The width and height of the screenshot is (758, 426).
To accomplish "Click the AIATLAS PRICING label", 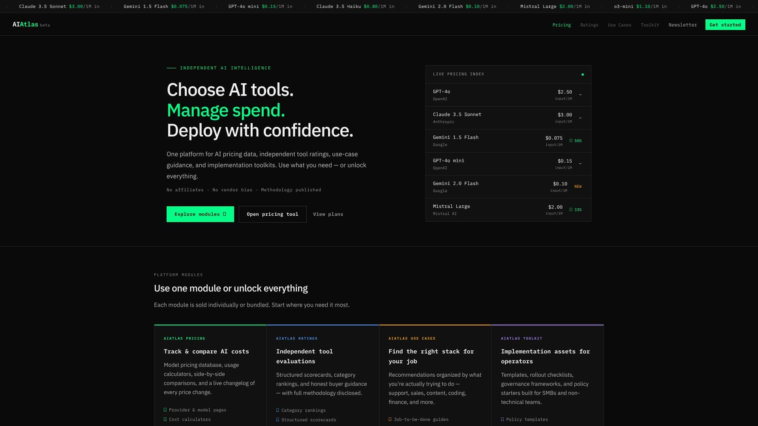I will (x=184, y=338).
